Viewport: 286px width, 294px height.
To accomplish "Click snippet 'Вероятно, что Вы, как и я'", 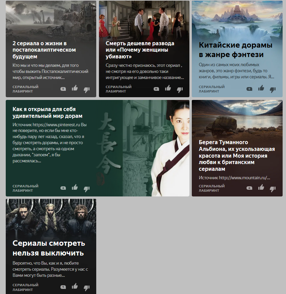I will click(50, 269).
